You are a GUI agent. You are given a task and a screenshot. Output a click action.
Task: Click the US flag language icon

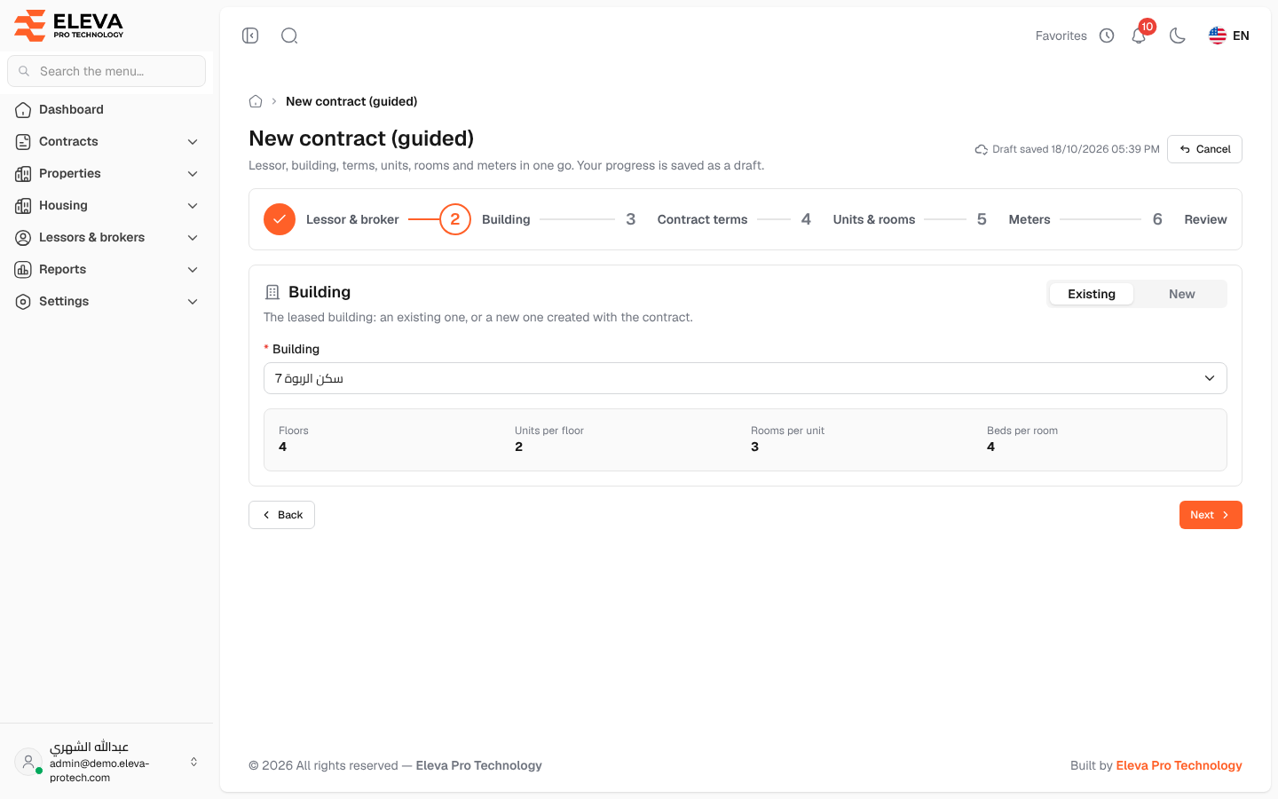(x=1218, y=36)
